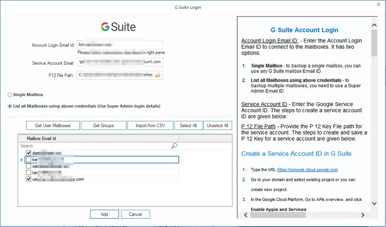Click help pane scroll up arrow
The height and width of the screenshot is (227, 386).
tap(374, 25)
